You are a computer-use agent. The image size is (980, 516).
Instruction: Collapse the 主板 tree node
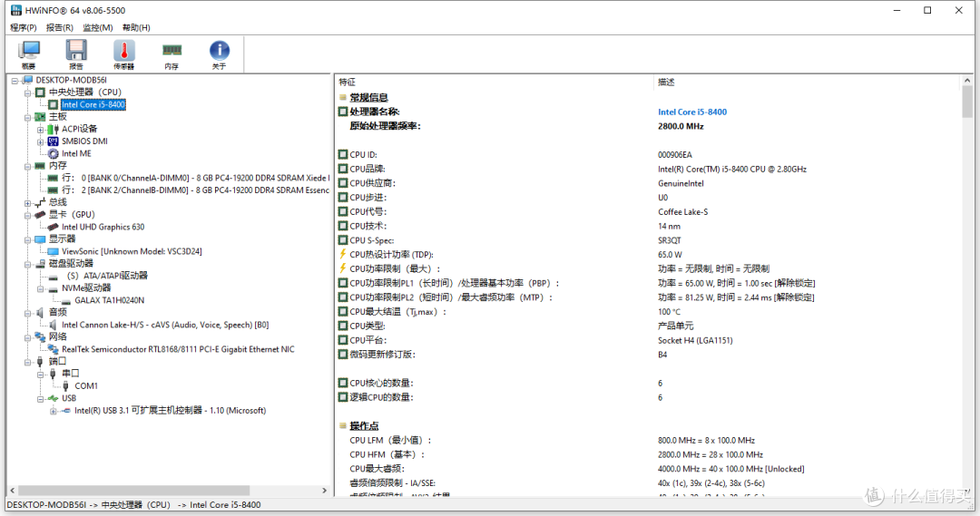27,118
